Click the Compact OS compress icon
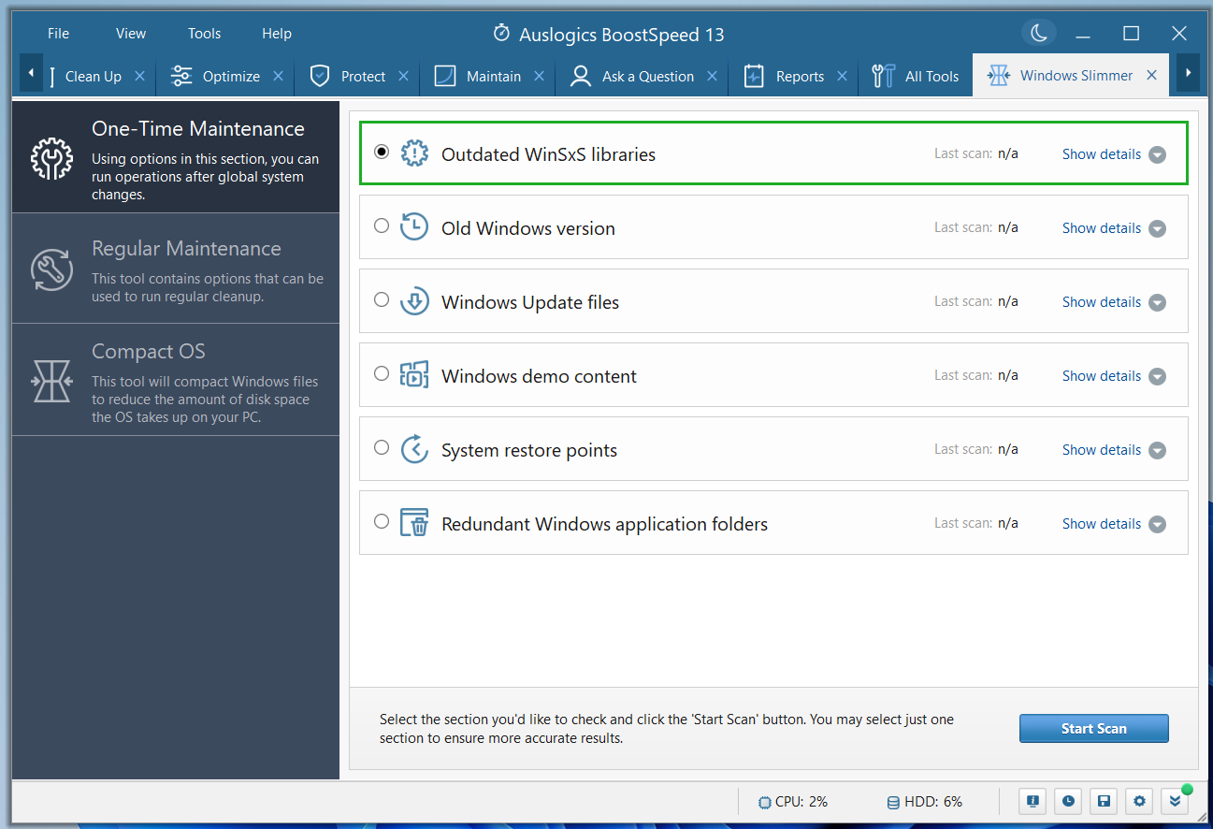 51,381
